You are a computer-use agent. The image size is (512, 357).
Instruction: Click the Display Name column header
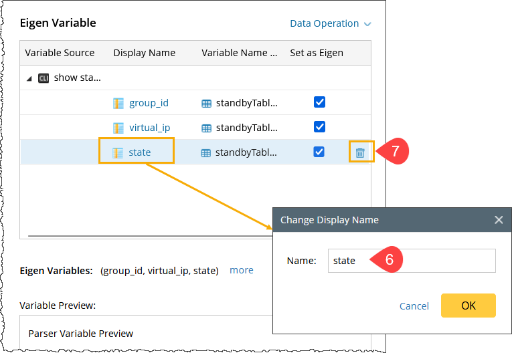pos(144,53)
